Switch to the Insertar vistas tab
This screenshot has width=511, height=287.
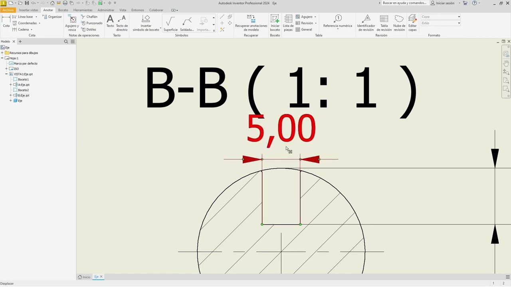tap(29, 10)
